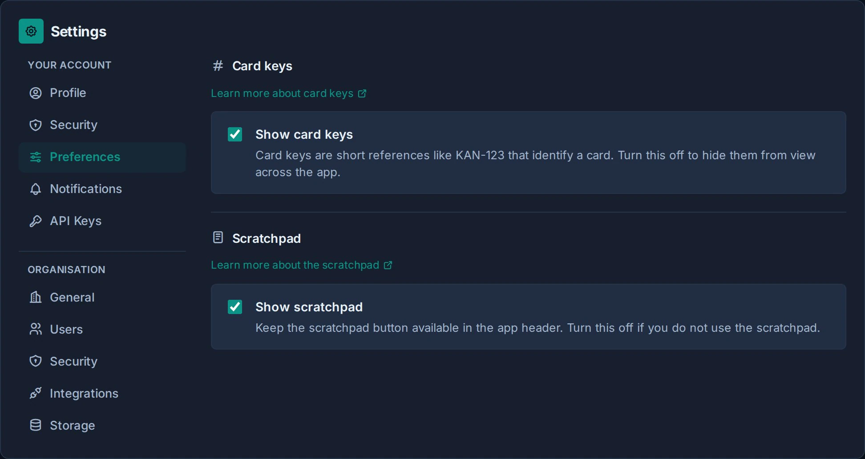This screenshot has width=865, height=459.
Task: Click the Show scratchpad label text
Action: pyautogui.click(x=309, y=307)
